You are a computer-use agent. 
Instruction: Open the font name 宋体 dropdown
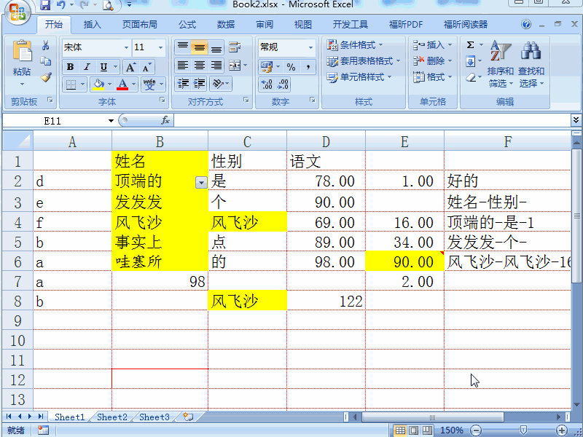click(126, 47)
